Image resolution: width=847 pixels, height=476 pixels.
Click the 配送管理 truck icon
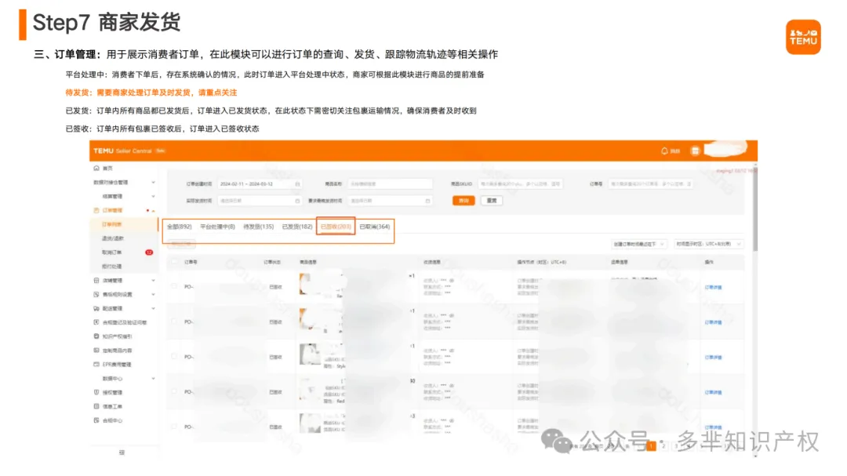pos(96,308)
